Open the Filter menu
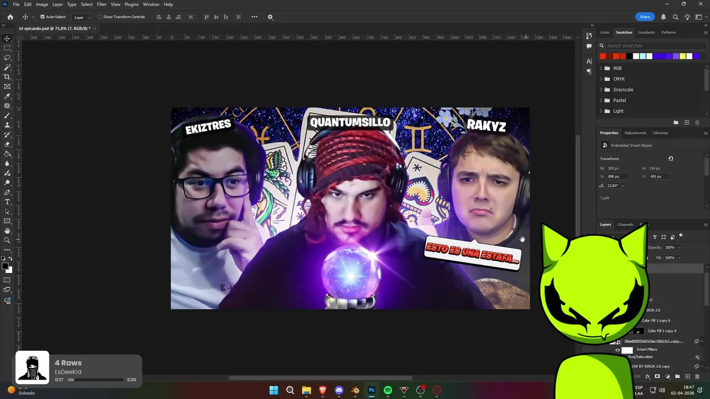The image size is (710, 399). pyautogui.click(x=102, y=4)
